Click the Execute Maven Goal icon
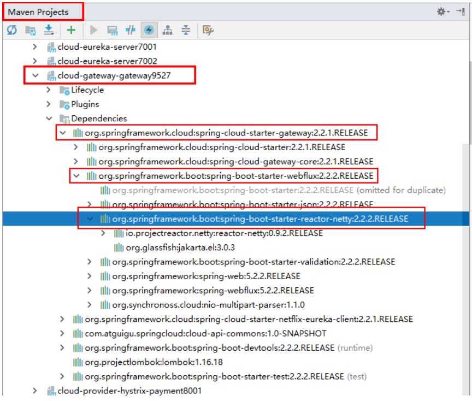This screenshot has width=472, height=401. [x=113, y=30]
